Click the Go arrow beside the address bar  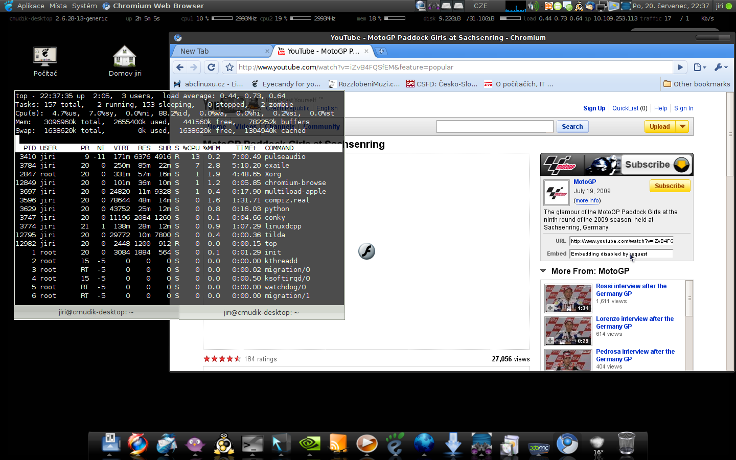point(680,67)
